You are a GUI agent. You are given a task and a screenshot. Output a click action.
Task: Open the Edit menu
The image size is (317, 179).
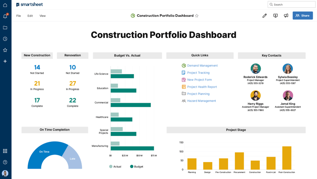(x=30, y=16)
